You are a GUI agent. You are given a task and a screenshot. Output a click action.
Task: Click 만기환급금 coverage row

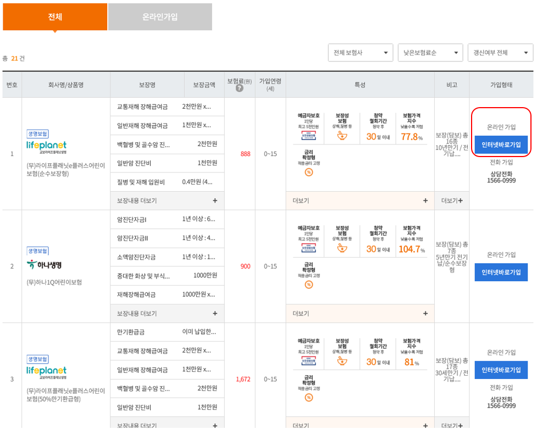click(x=167, y=332)
